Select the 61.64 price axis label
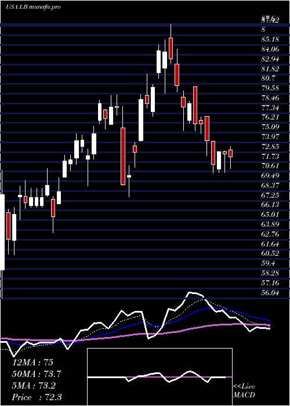The width and height of the screenshot is (290, 406). click(270, 244)
